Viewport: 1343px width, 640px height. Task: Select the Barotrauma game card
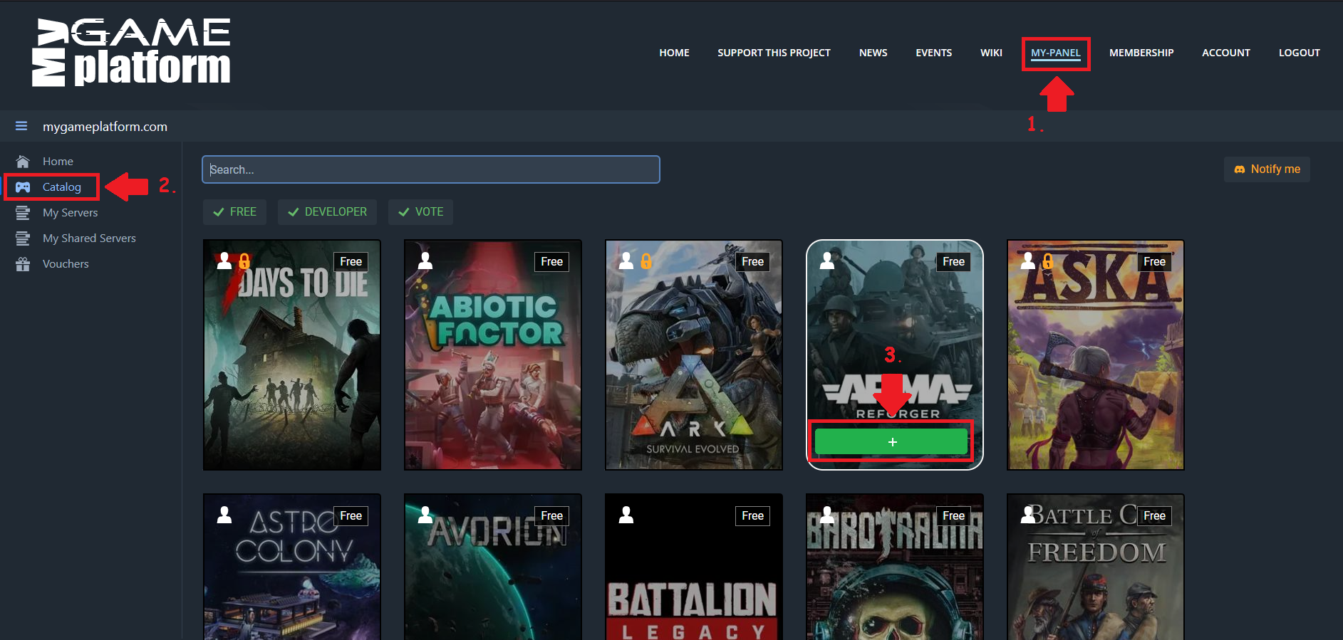(x=895, y=567)
